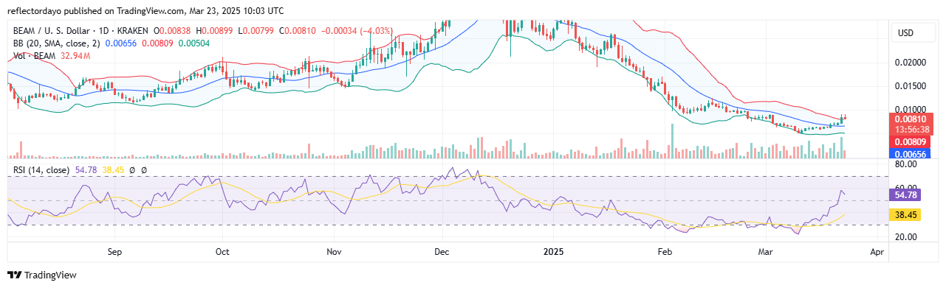Click the Apr label on the time axis

point(877,252)
